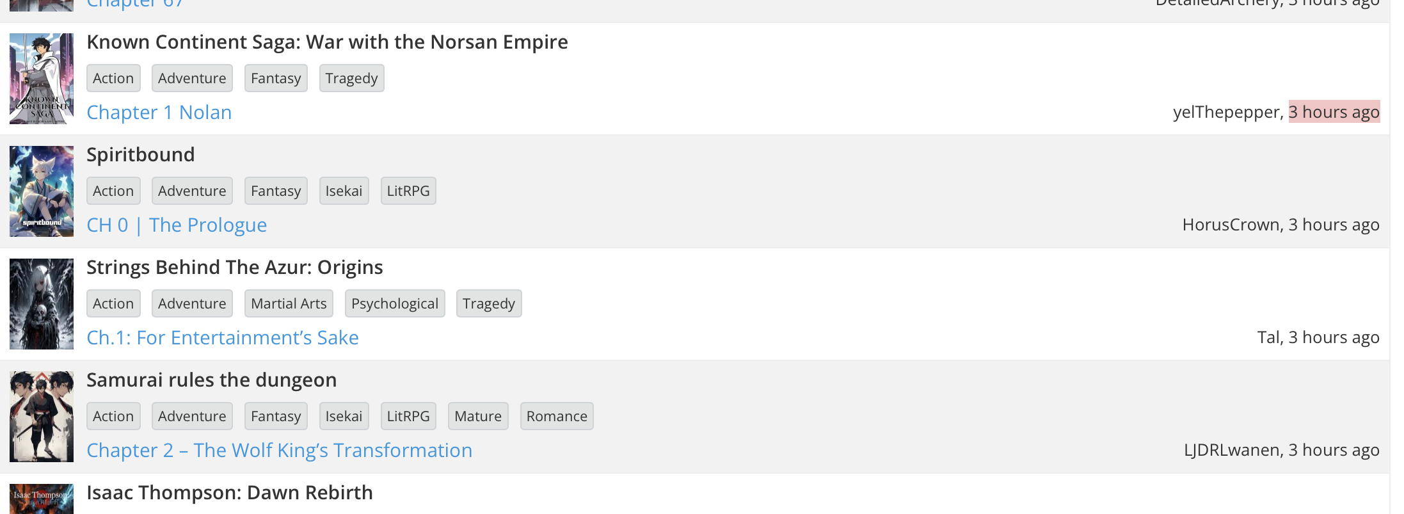
Task: Open Isaac Thompson: Dawn Rebirth cover thumbnail
Action: click(42, 499)
